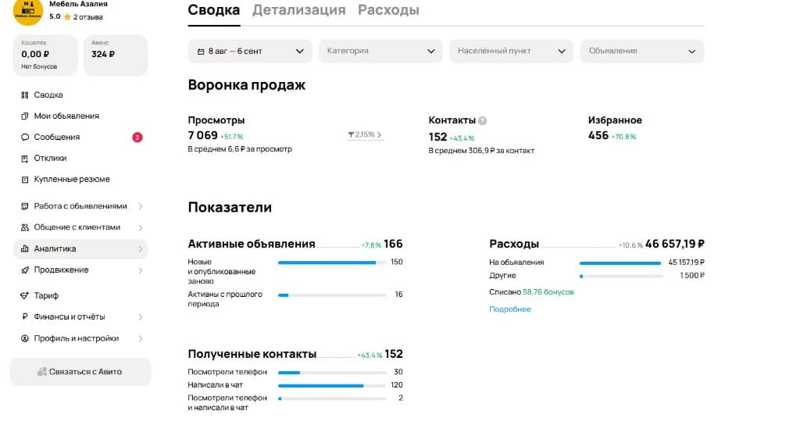Click the Мебель Азалия profile avatar

28,11
